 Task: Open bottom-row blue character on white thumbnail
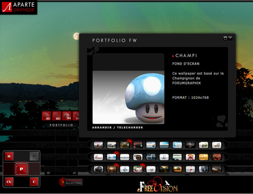click(x=124, y=169)
